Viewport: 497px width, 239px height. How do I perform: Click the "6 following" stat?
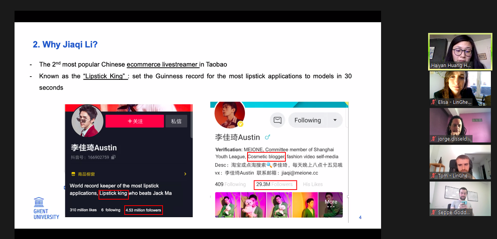[x=111, y=210]
